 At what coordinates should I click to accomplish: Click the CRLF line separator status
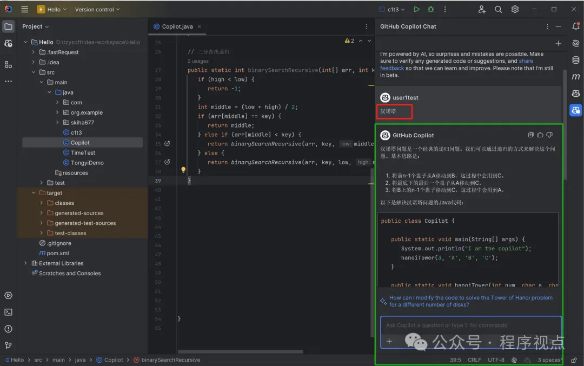coord(475,360)
